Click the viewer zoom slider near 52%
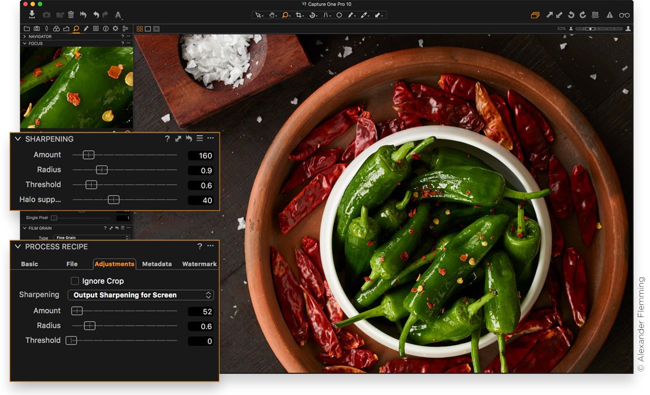Viewport: 650px width, 395px height. 590,28
